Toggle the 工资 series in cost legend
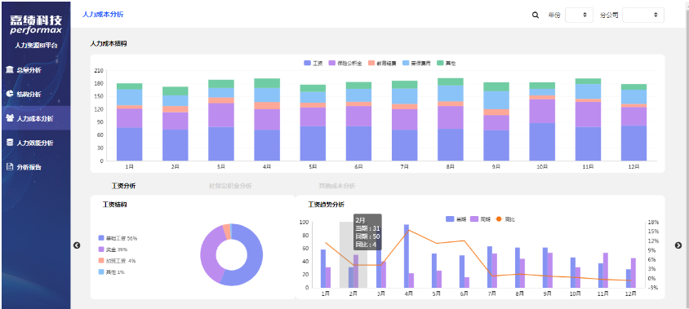 (313, 64)
